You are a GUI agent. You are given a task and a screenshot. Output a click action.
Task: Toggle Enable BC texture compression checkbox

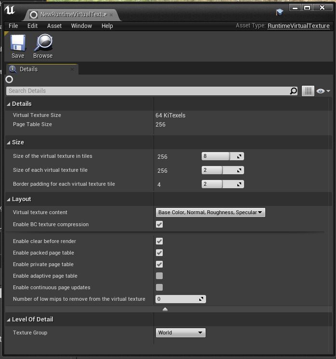pyautogui.click(x=159, y=224)
